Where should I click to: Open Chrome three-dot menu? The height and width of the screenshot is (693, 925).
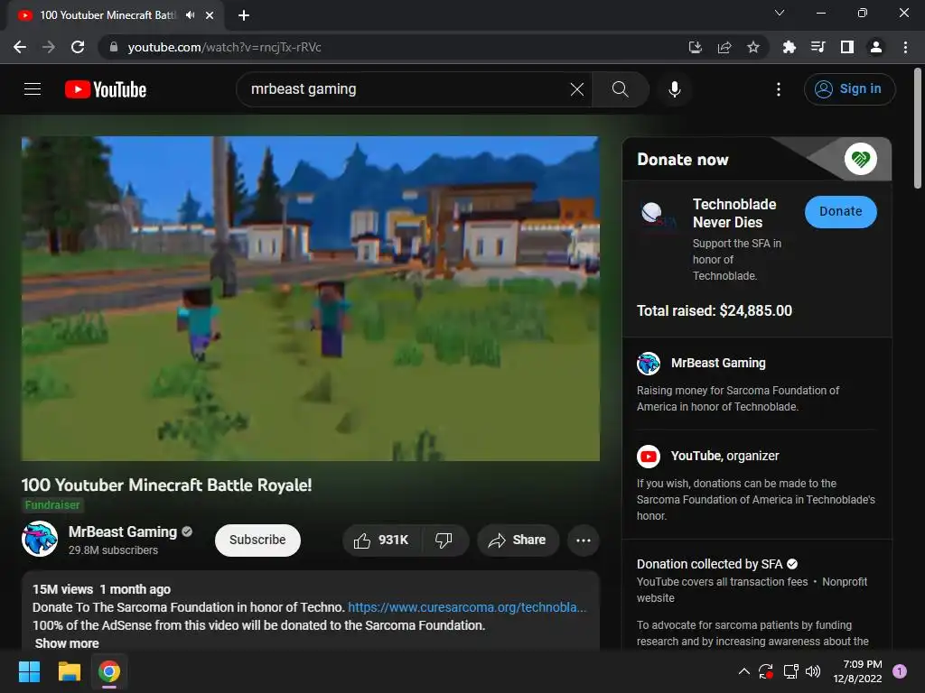[x=905, y=47]
